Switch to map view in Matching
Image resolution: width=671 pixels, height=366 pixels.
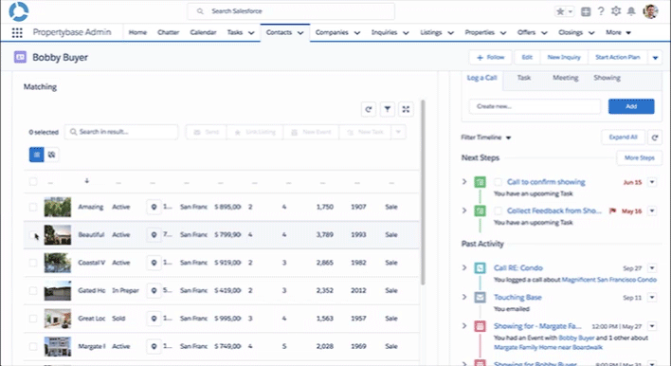pos(52,155)
